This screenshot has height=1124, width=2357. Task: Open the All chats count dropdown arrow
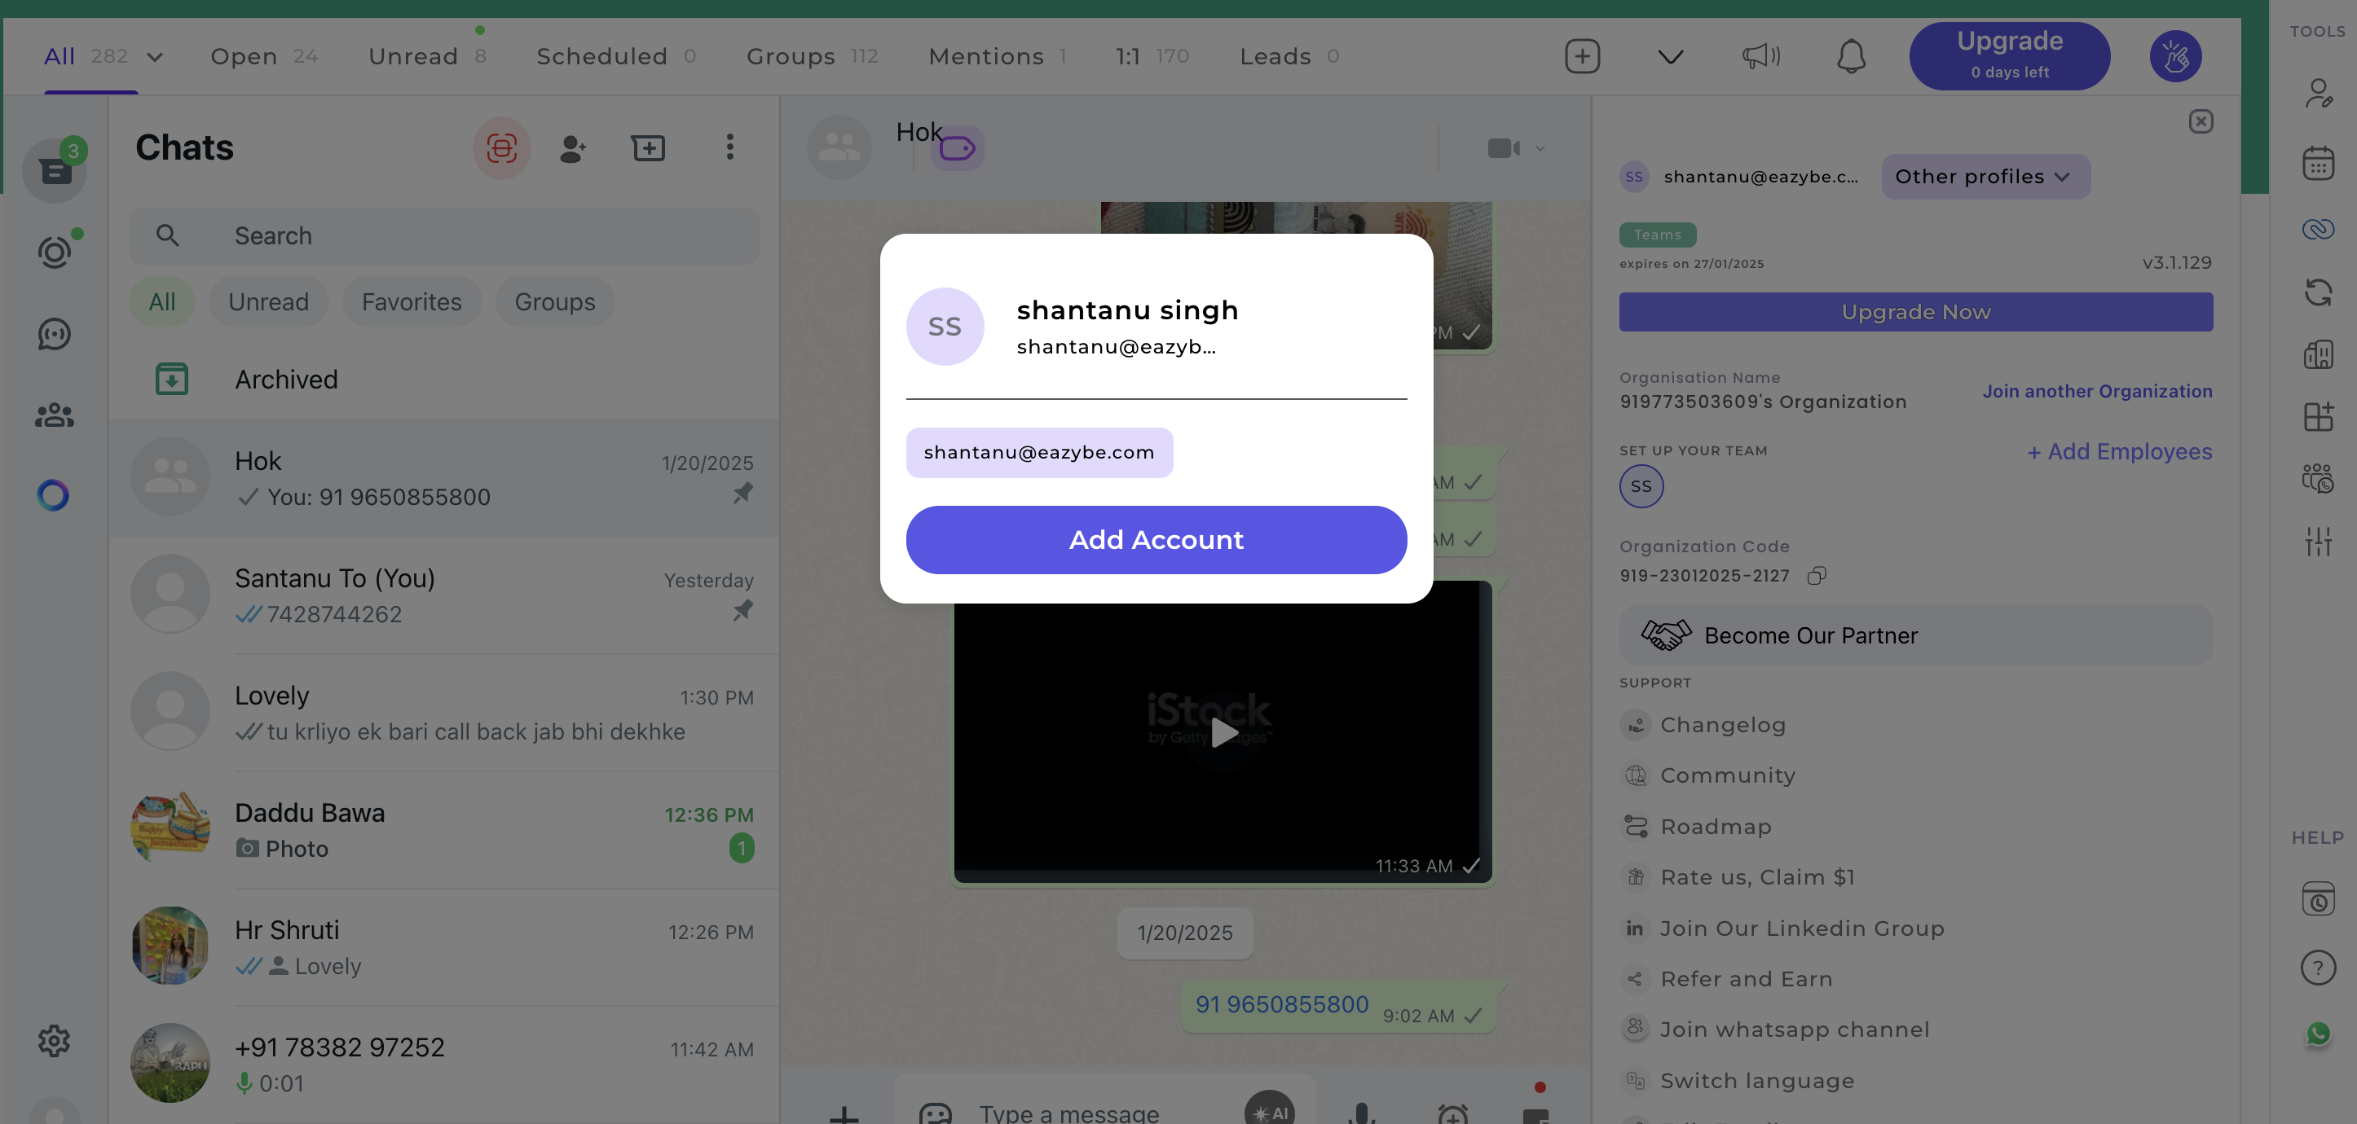click(x=154, y=55)
